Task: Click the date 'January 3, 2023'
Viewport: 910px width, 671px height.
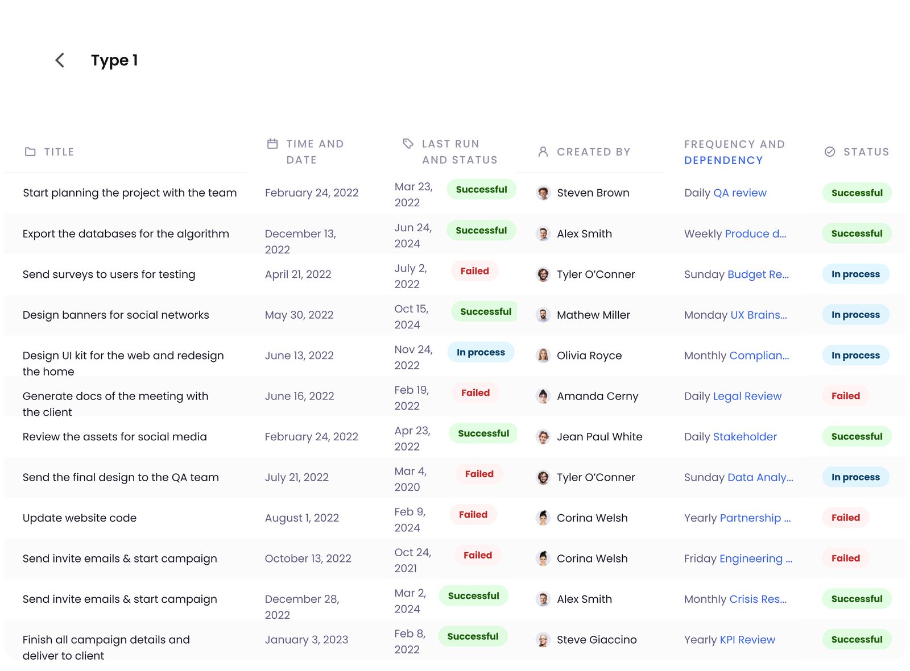Action: 307,639
